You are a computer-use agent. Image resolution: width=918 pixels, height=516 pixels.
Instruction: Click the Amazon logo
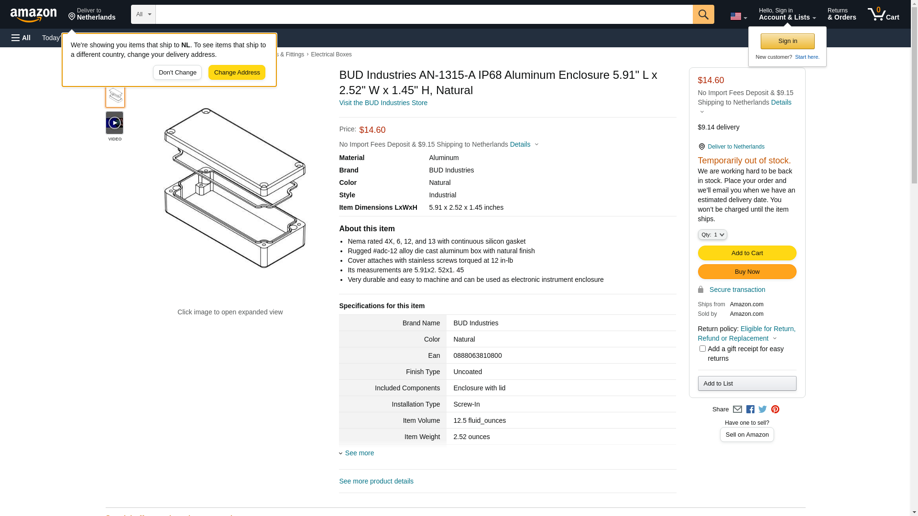pyautogui.click(x=33, y=15)
